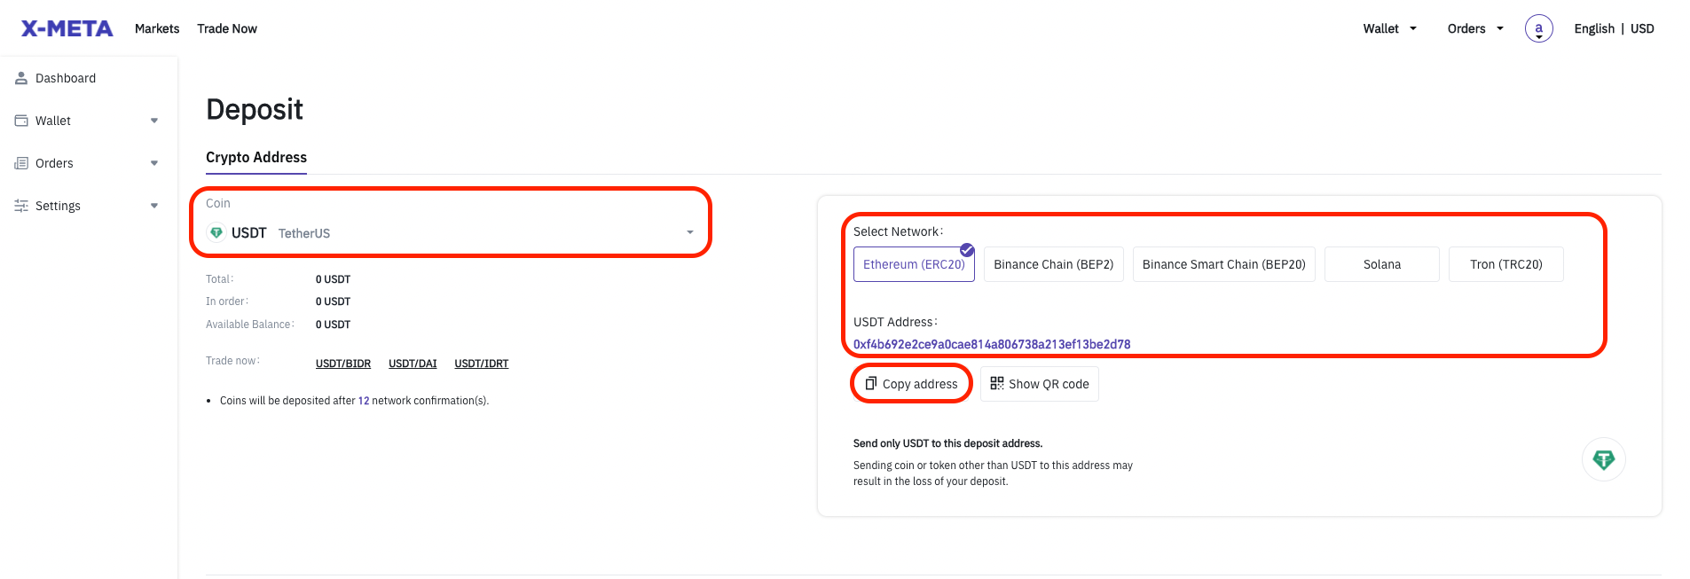The image size is (1690, 579).
Task: Select the Ethereum (ERC20) network
Action: pos(914,264)
